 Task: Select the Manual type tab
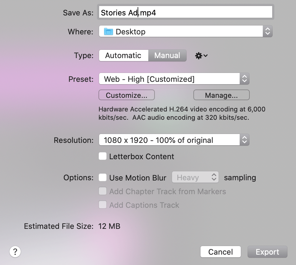click(167, 55)
